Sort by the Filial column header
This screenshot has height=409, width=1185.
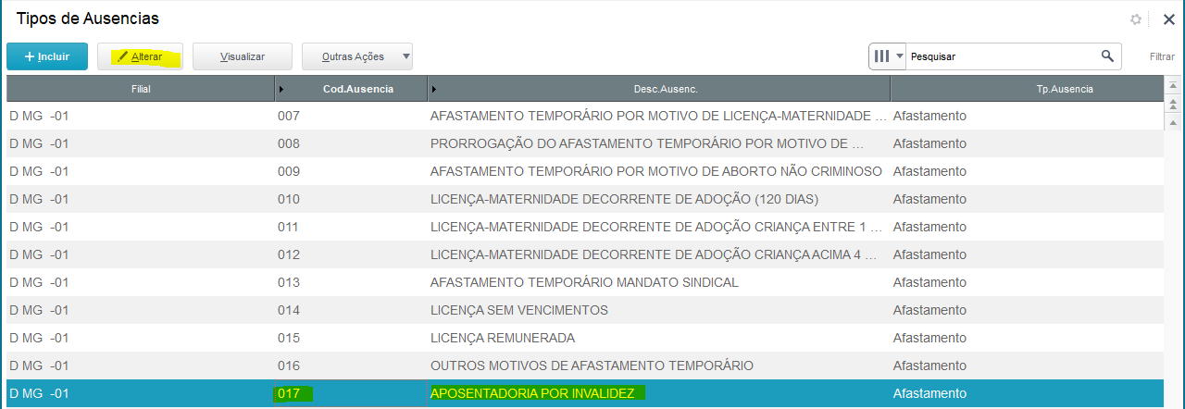point(140,89)
